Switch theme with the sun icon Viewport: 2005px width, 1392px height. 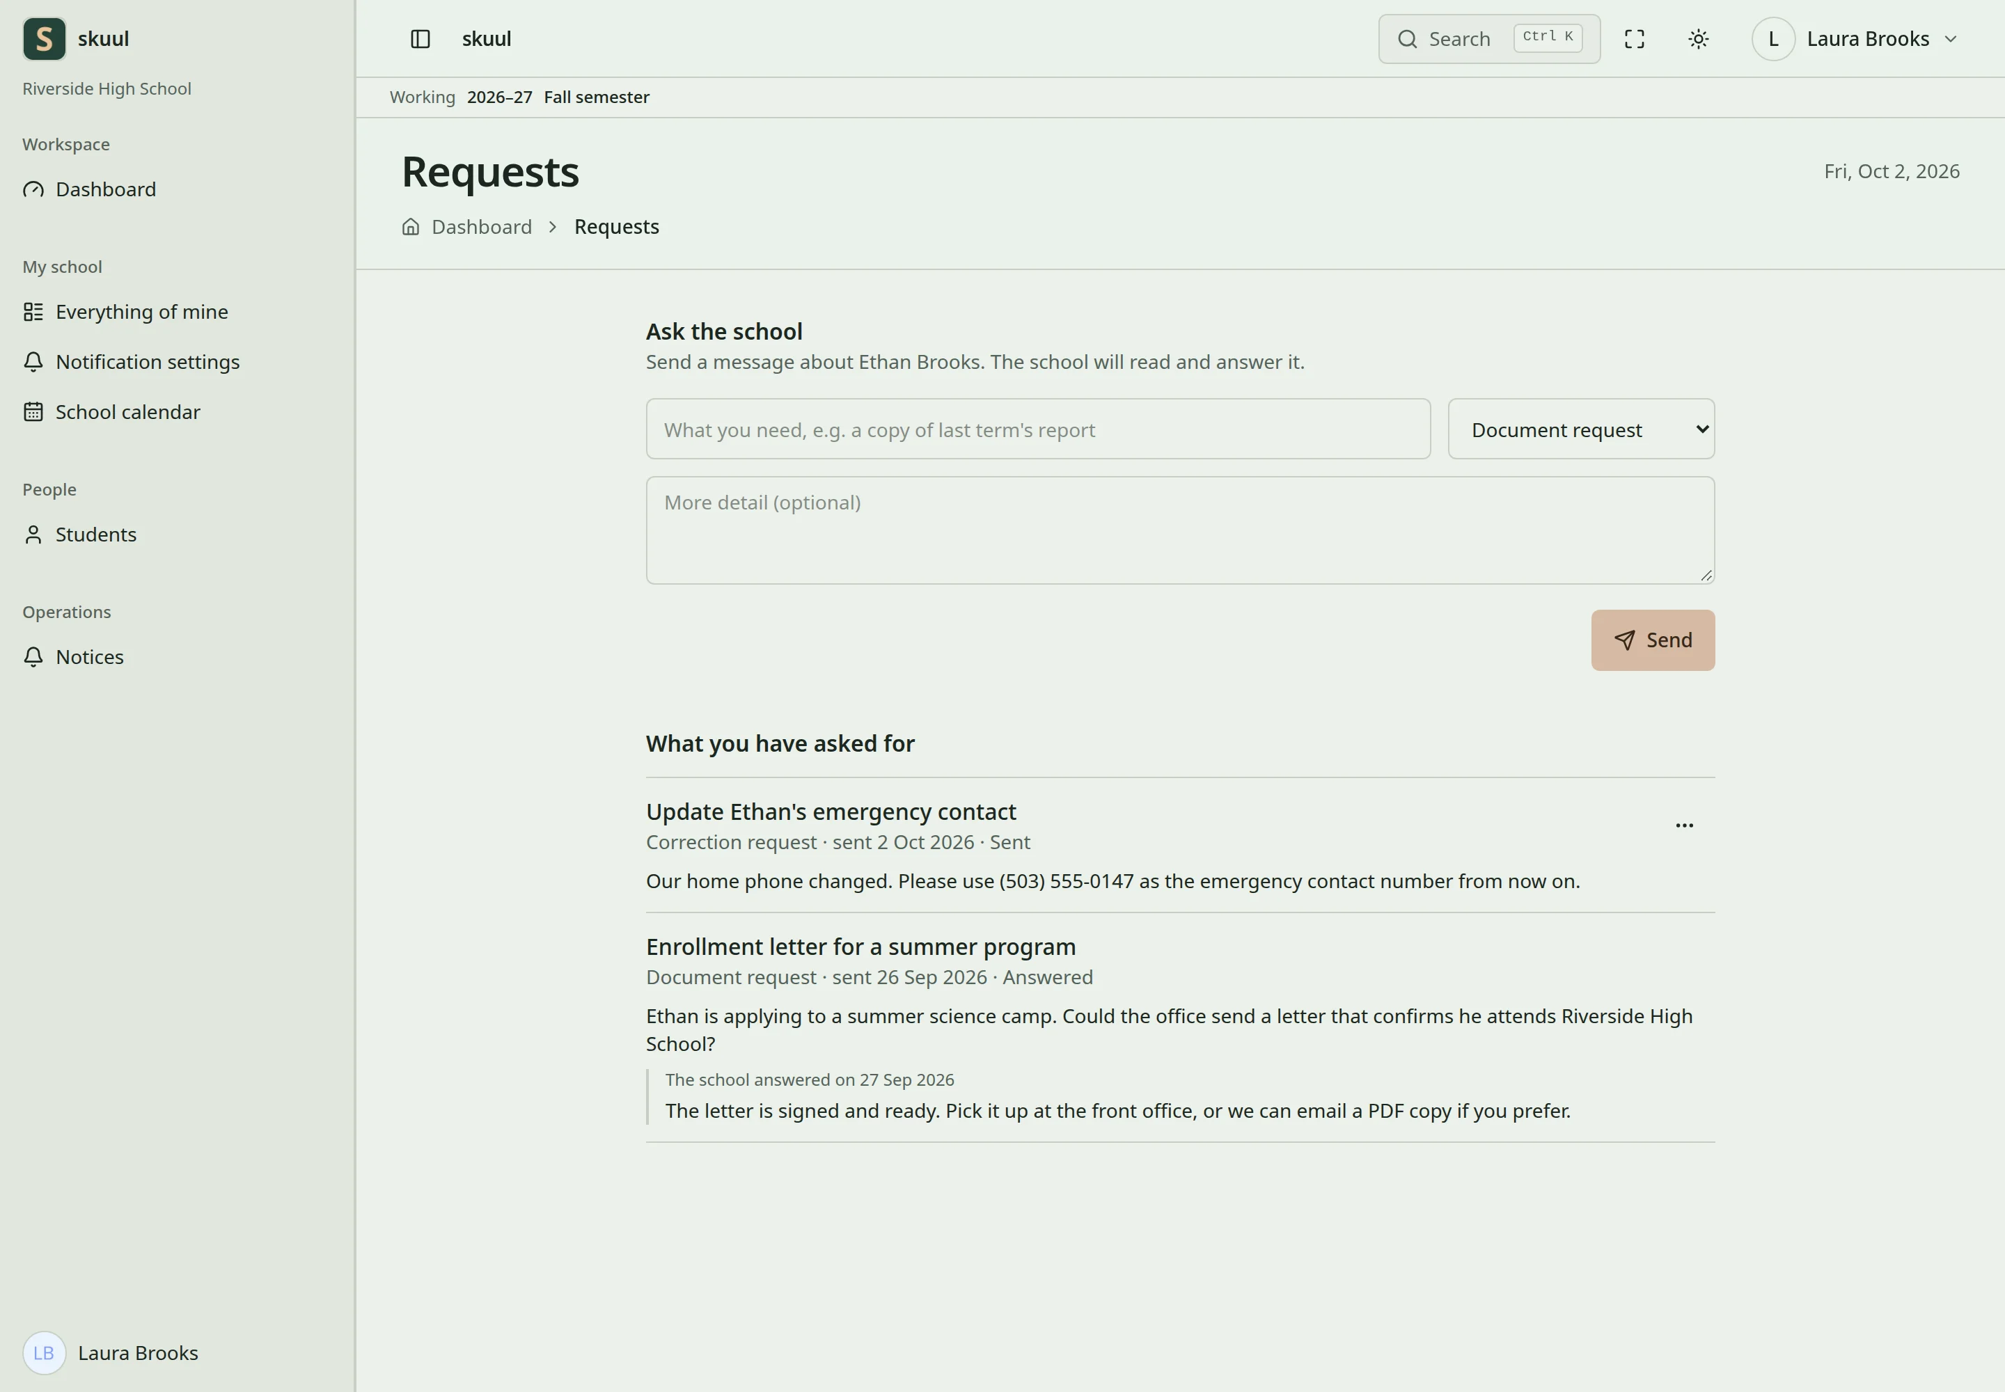point(1698,39)
